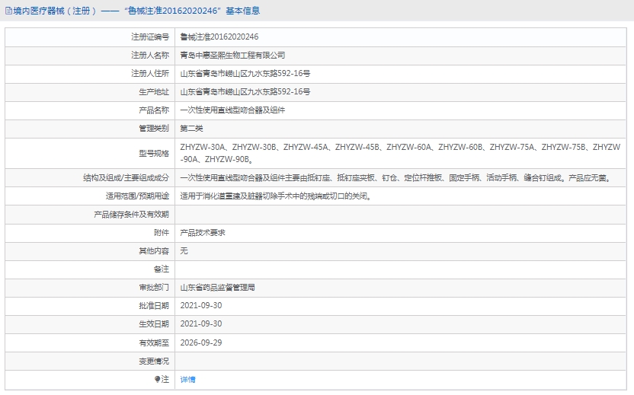Click the 适用范围/预期用途 description text
Screen dimensions: 634x395
[275, 196]
